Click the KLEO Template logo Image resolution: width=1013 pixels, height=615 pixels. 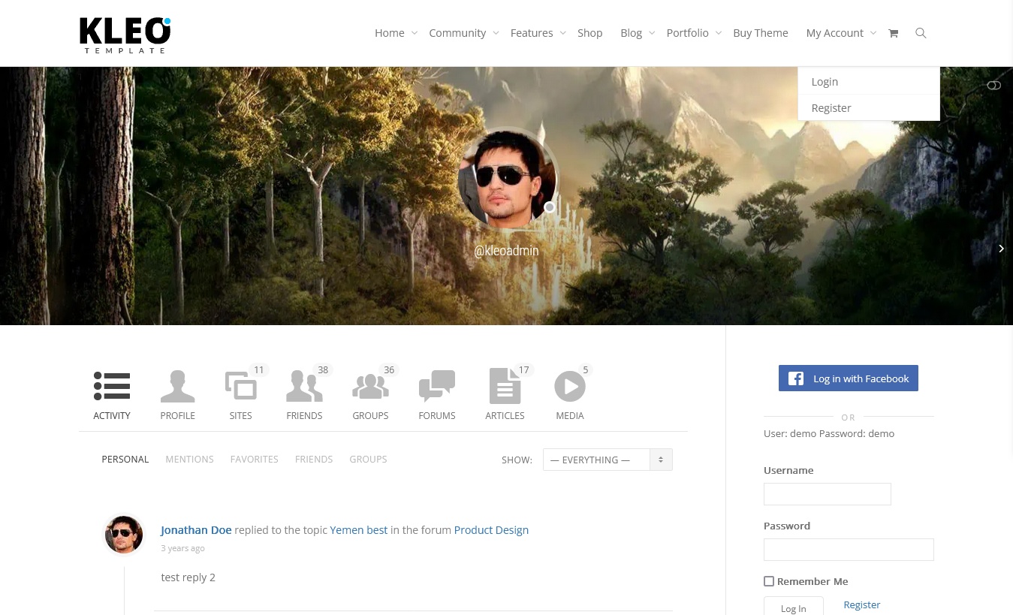coord(125,35)
